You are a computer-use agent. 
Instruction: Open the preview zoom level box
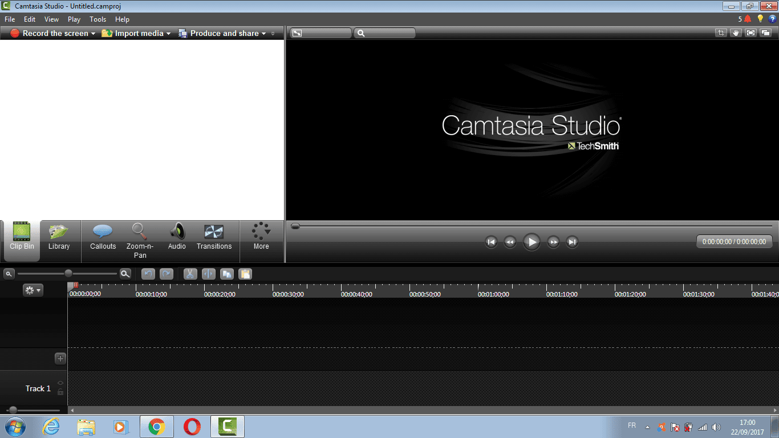384,33
